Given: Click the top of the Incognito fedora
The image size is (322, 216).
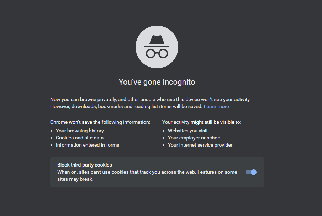Looking at the screenshot, I should [157, 36].
